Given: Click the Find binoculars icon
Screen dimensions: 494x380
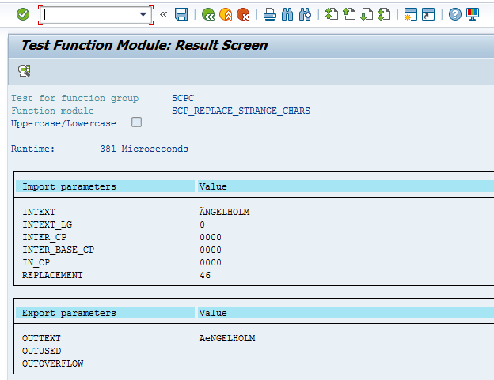Looking at the screenshot, I should coord(287,14).
